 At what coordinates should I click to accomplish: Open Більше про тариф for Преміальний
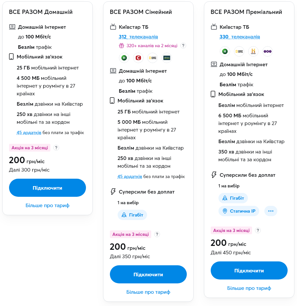[249, 288]
